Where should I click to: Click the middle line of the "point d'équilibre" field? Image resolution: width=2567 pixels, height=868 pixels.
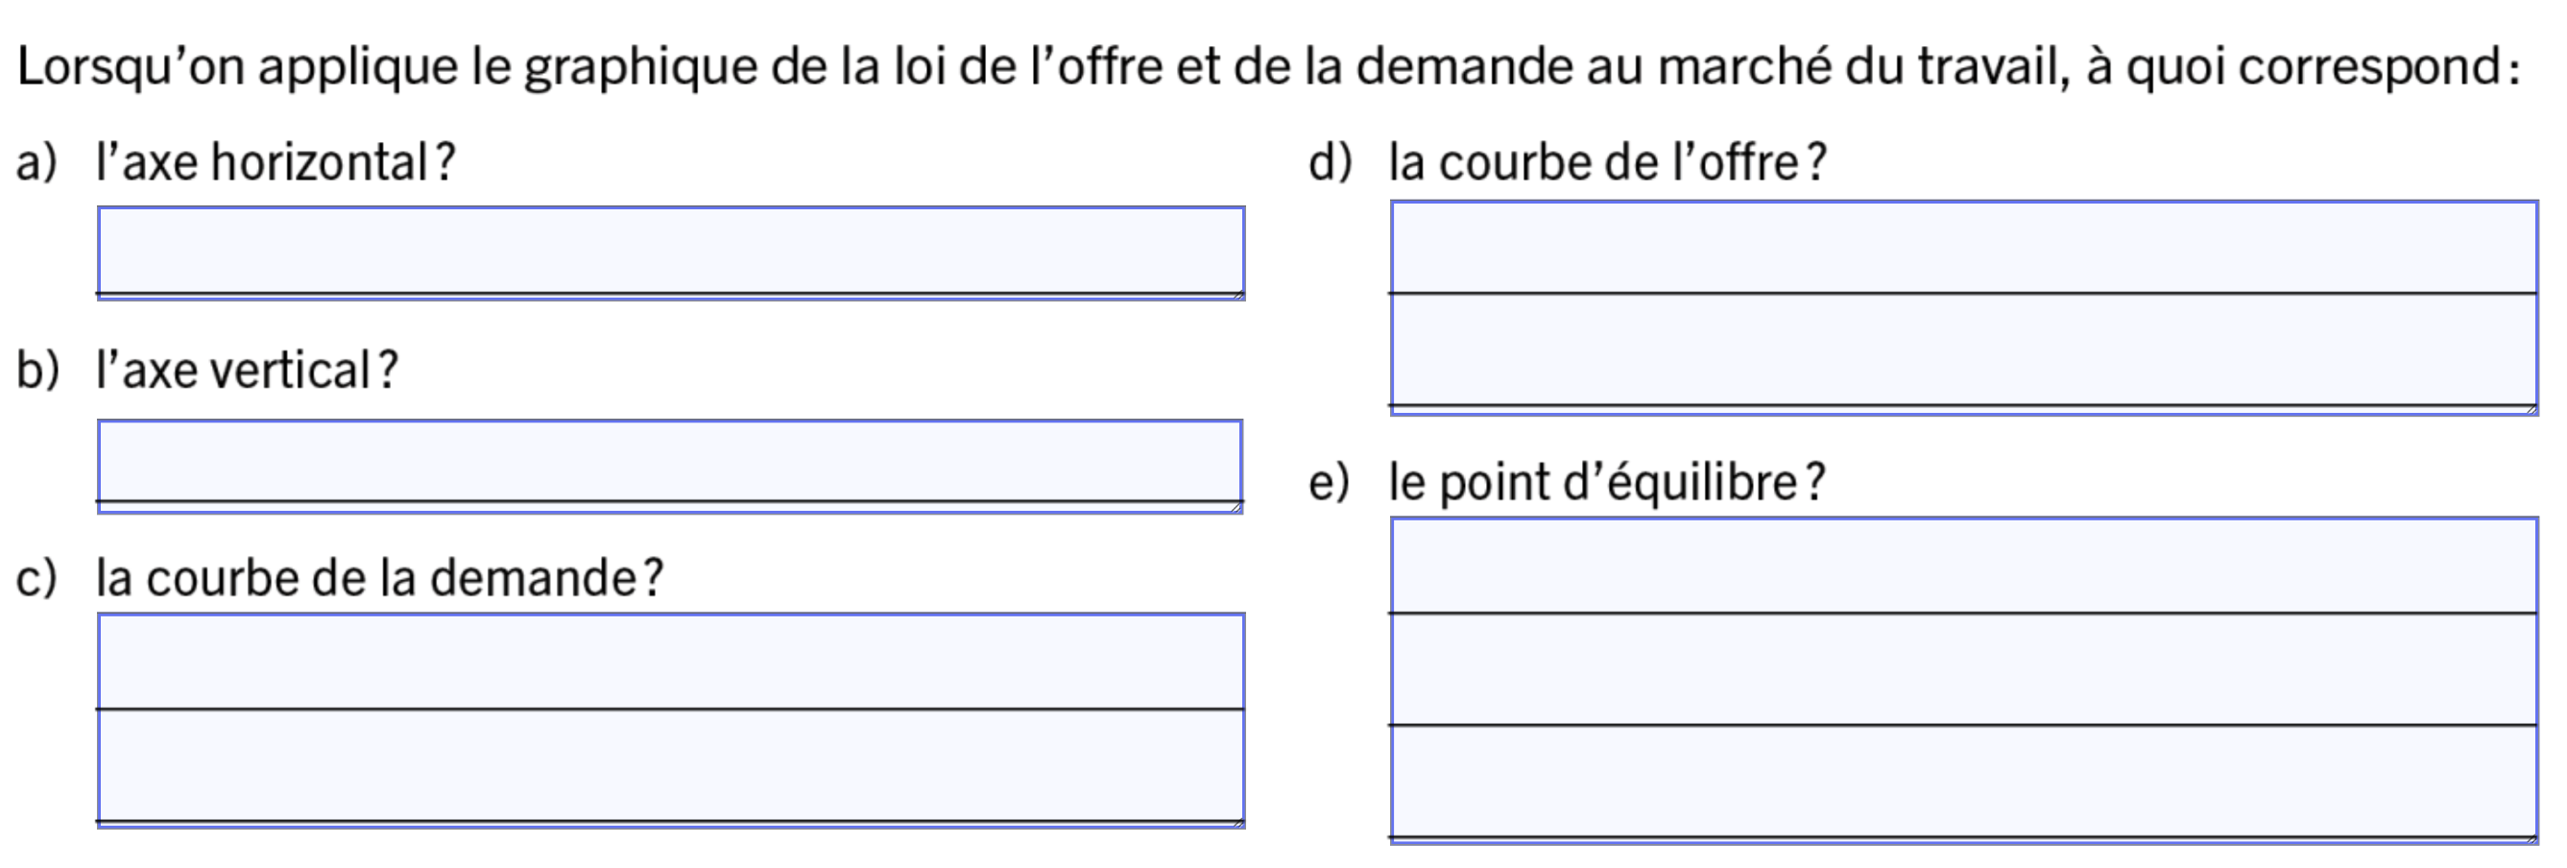click(x=1963, y=670)
